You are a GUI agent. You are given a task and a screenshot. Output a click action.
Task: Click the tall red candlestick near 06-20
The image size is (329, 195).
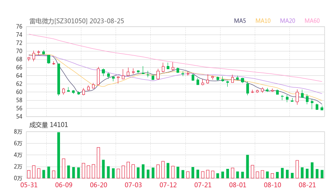point(98,77)
